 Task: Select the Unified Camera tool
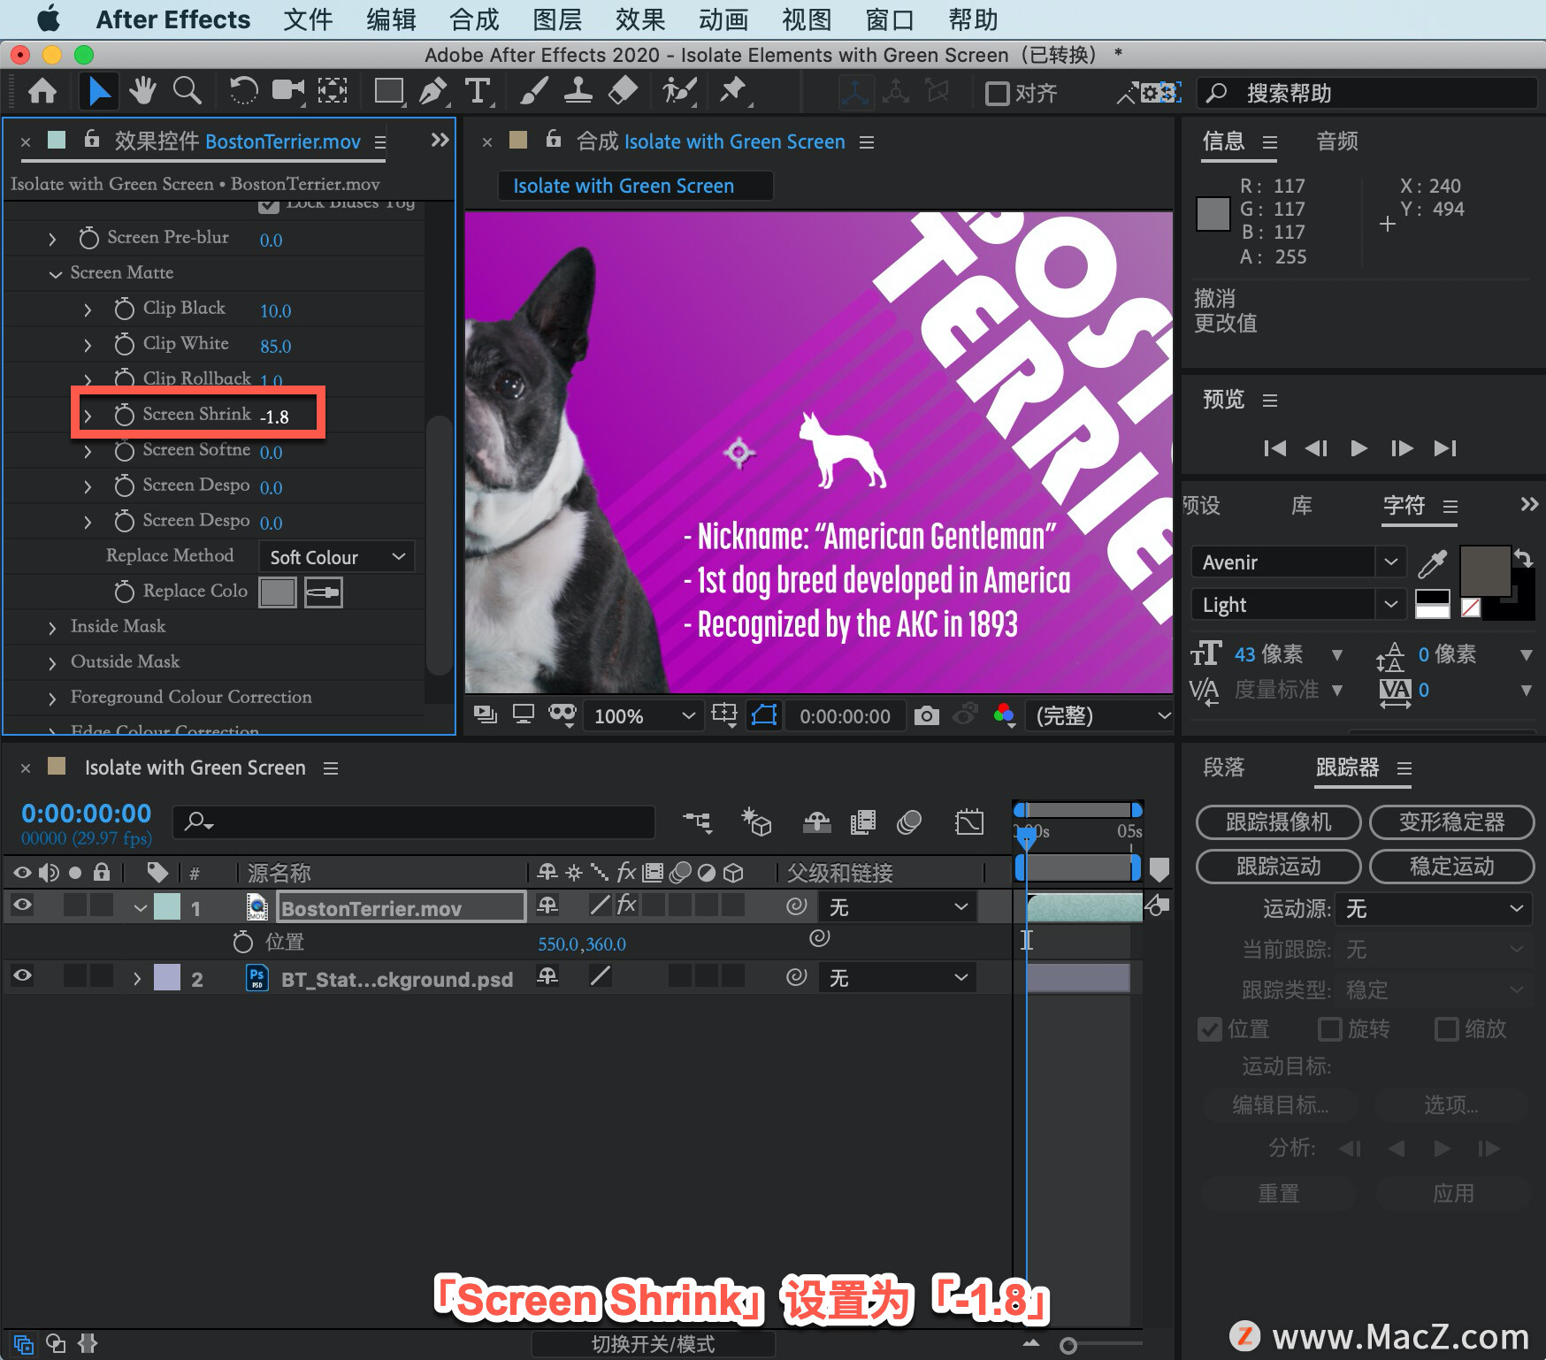coord(288,92)
